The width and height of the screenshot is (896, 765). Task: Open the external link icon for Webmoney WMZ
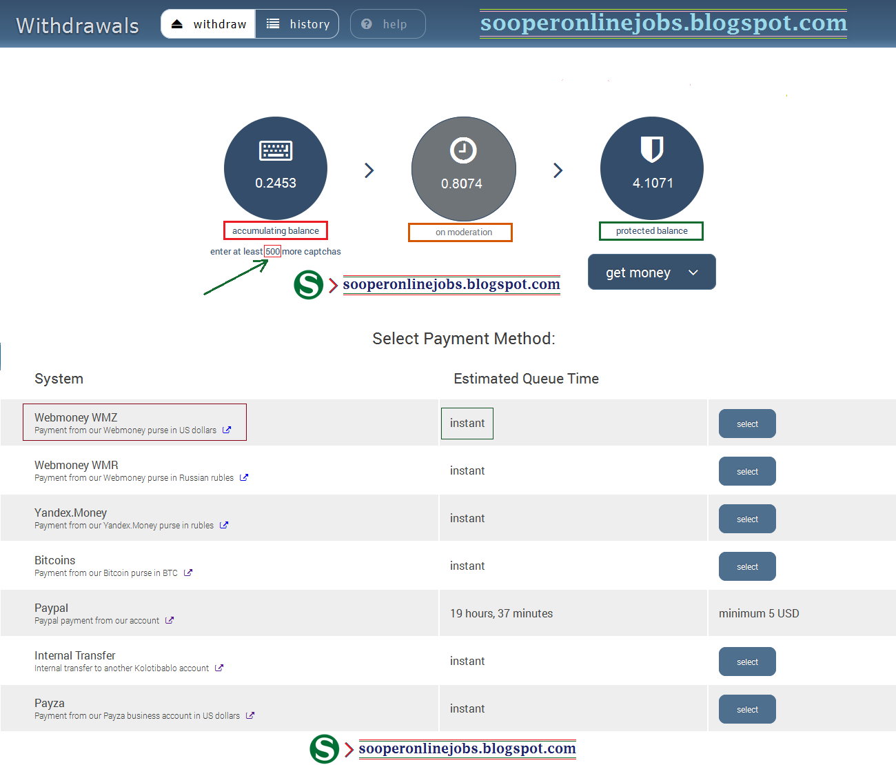[x=227, y=430]
